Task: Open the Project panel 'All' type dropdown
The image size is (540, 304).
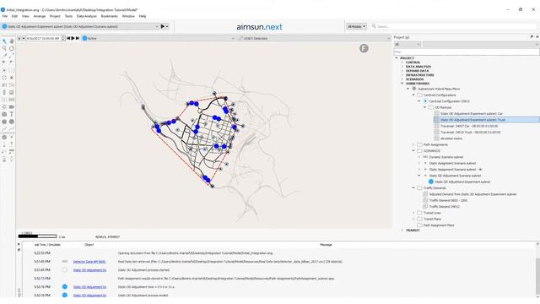Action: coord(408,45)
